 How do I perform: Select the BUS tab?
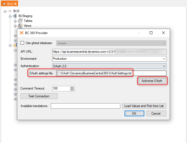click(9, 4)
